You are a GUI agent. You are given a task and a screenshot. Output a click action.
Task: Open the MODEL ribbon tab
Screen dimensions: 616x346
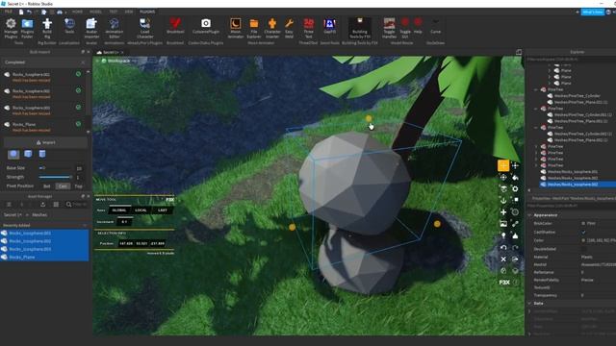tap(96, 12)
